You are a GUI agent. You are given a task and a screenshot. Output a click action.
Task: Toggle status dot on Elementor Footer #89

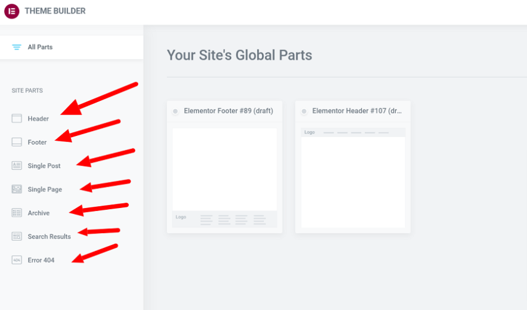[x=175, y=111]
